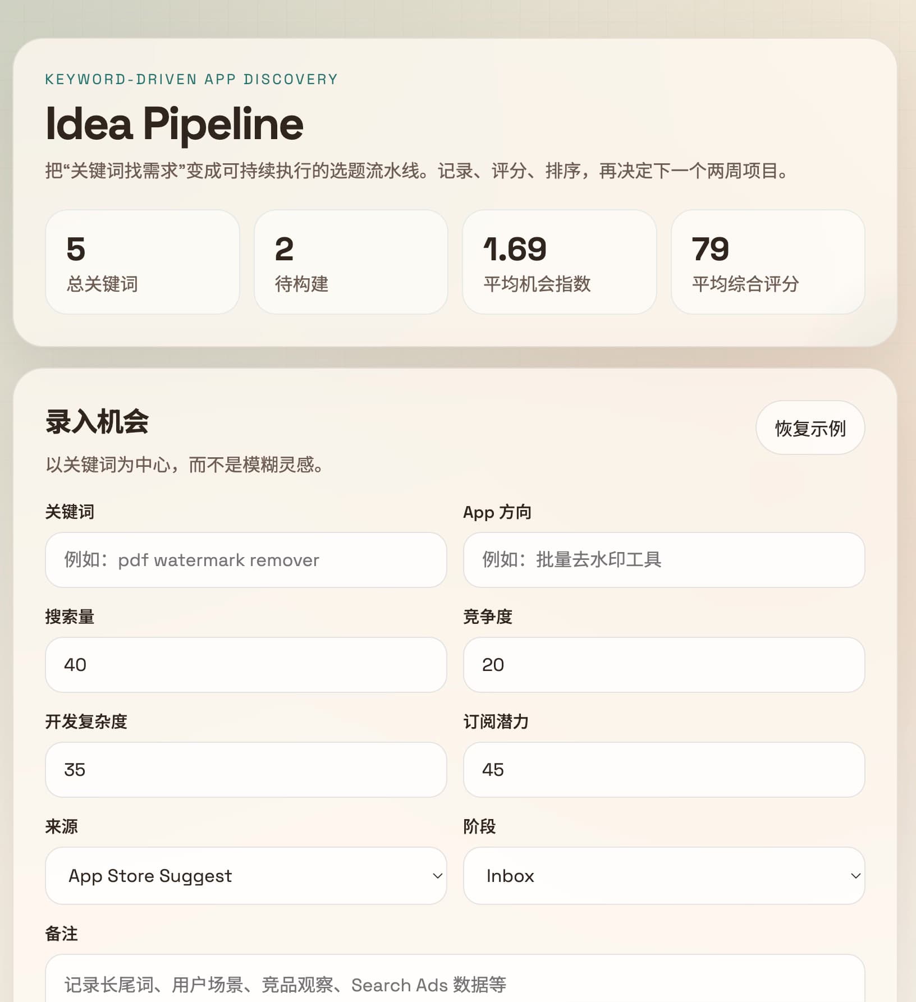Select the 竞争度 field showing 20
916x1002 pixels.
(x=664, y=665)
